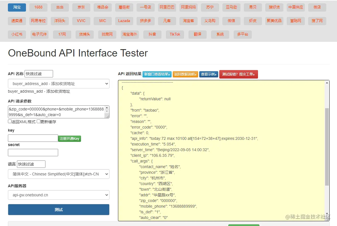Select the 淘宝海外 tab
The image size is (337, 226).
(130, 34)
